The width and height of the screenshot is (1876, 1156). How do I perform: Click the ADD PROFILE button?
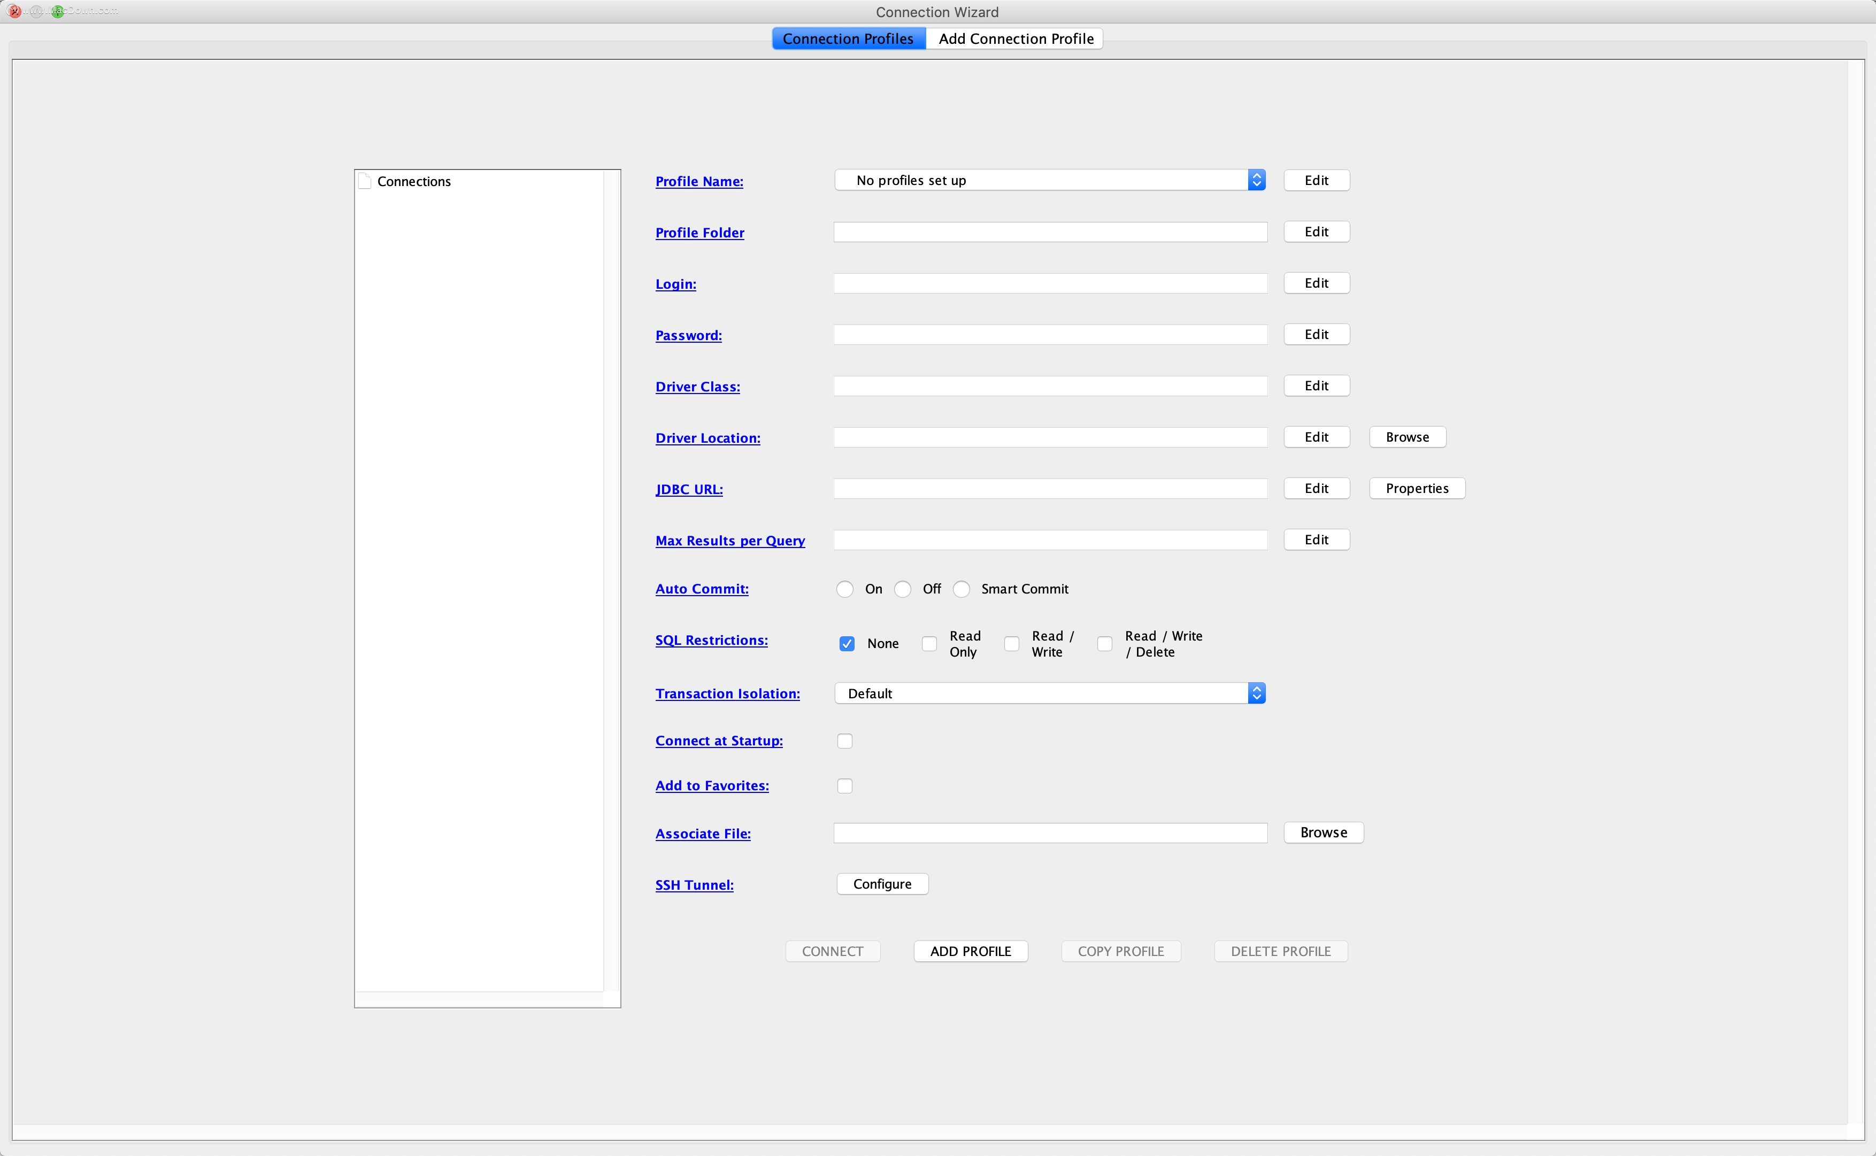971,951
